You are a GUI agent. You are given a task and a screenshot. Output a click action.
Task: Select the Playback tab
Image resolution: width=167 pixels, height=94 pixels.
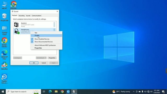[x=15, y=15]
